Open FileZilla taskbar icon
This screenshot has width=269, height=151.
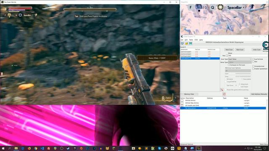click(49, 148)
